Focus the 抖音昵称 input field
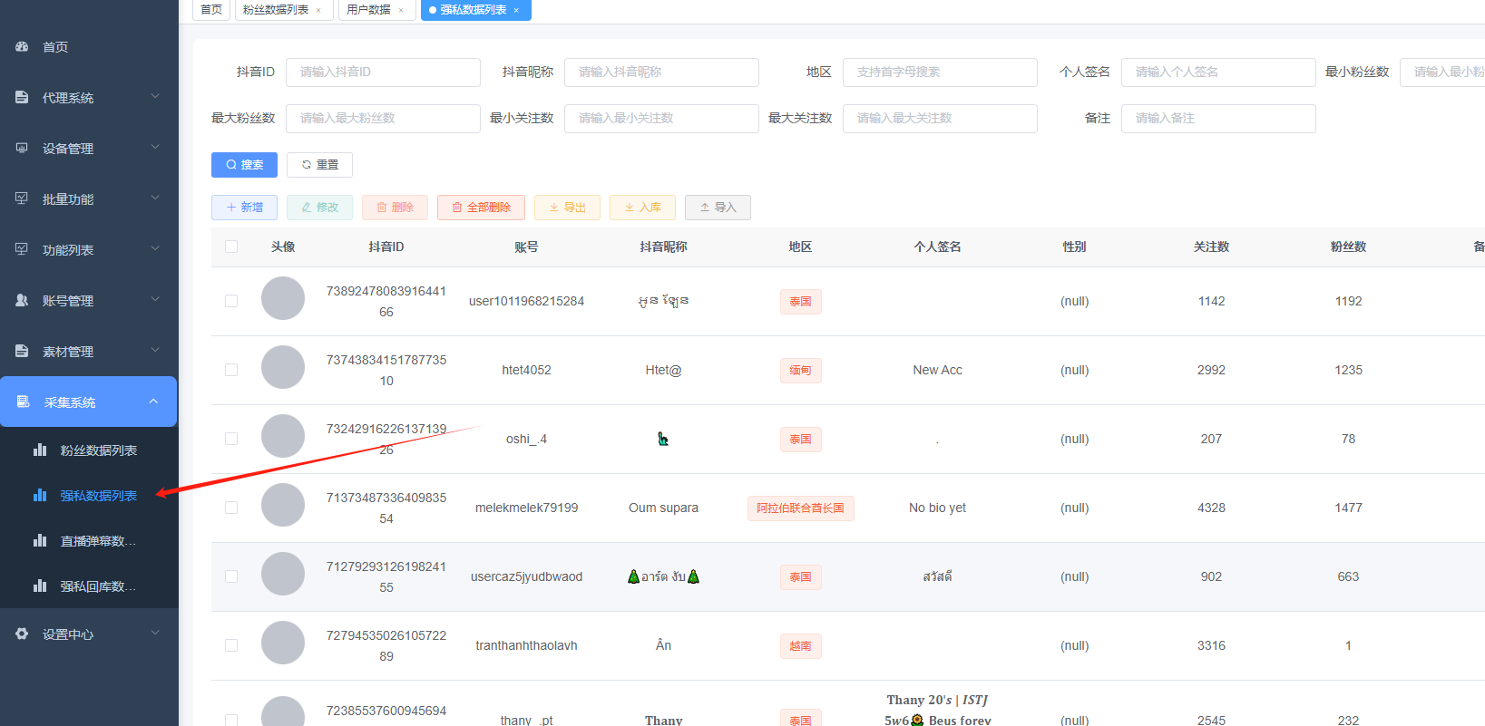1485x726 pixels. click(x=661, y=73)
